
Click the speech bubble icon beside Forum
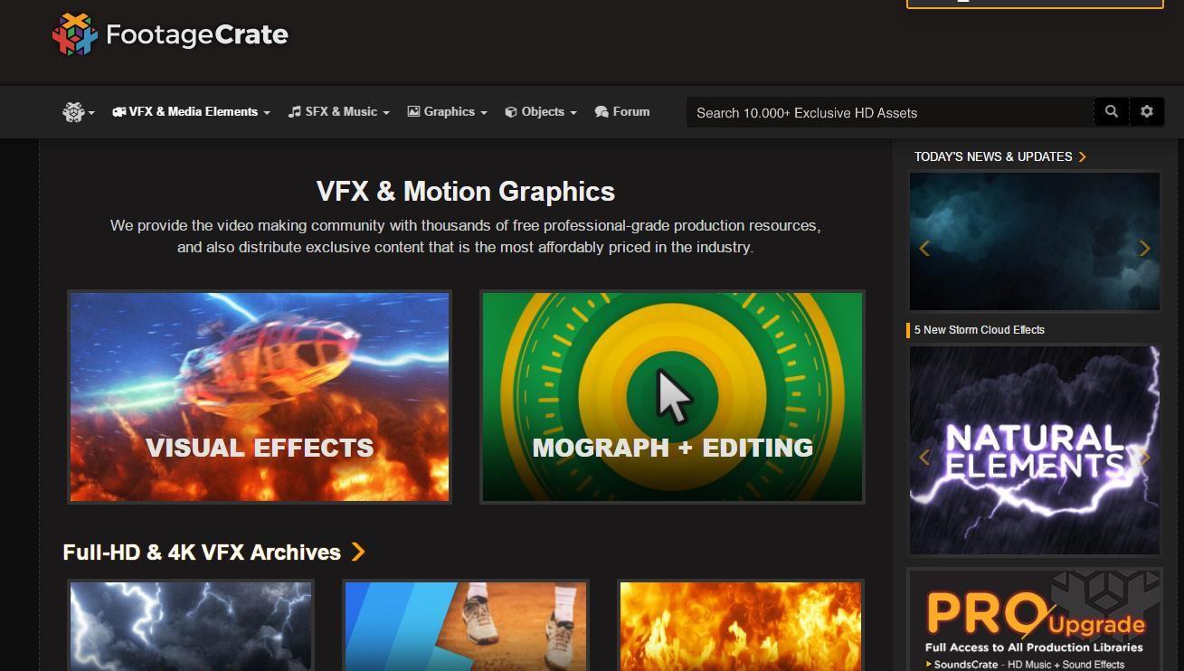(x=601, y=112)
